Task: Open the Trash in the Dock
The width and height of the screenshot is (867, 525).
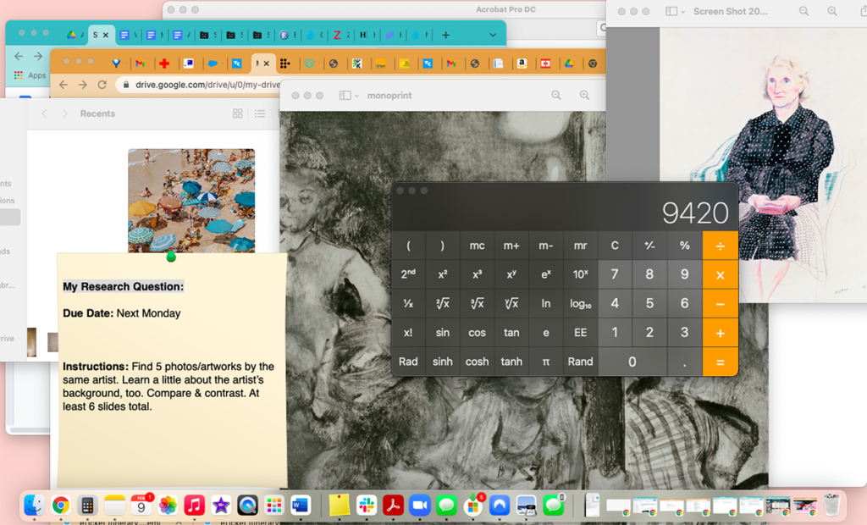Action: click(x=831, y=505)
